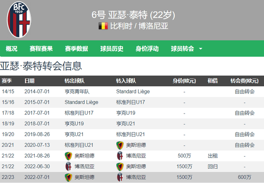The image size is (264, 183).
Task: Expand the 球员转会 dropdown arrow
Action: click(200, 49)
